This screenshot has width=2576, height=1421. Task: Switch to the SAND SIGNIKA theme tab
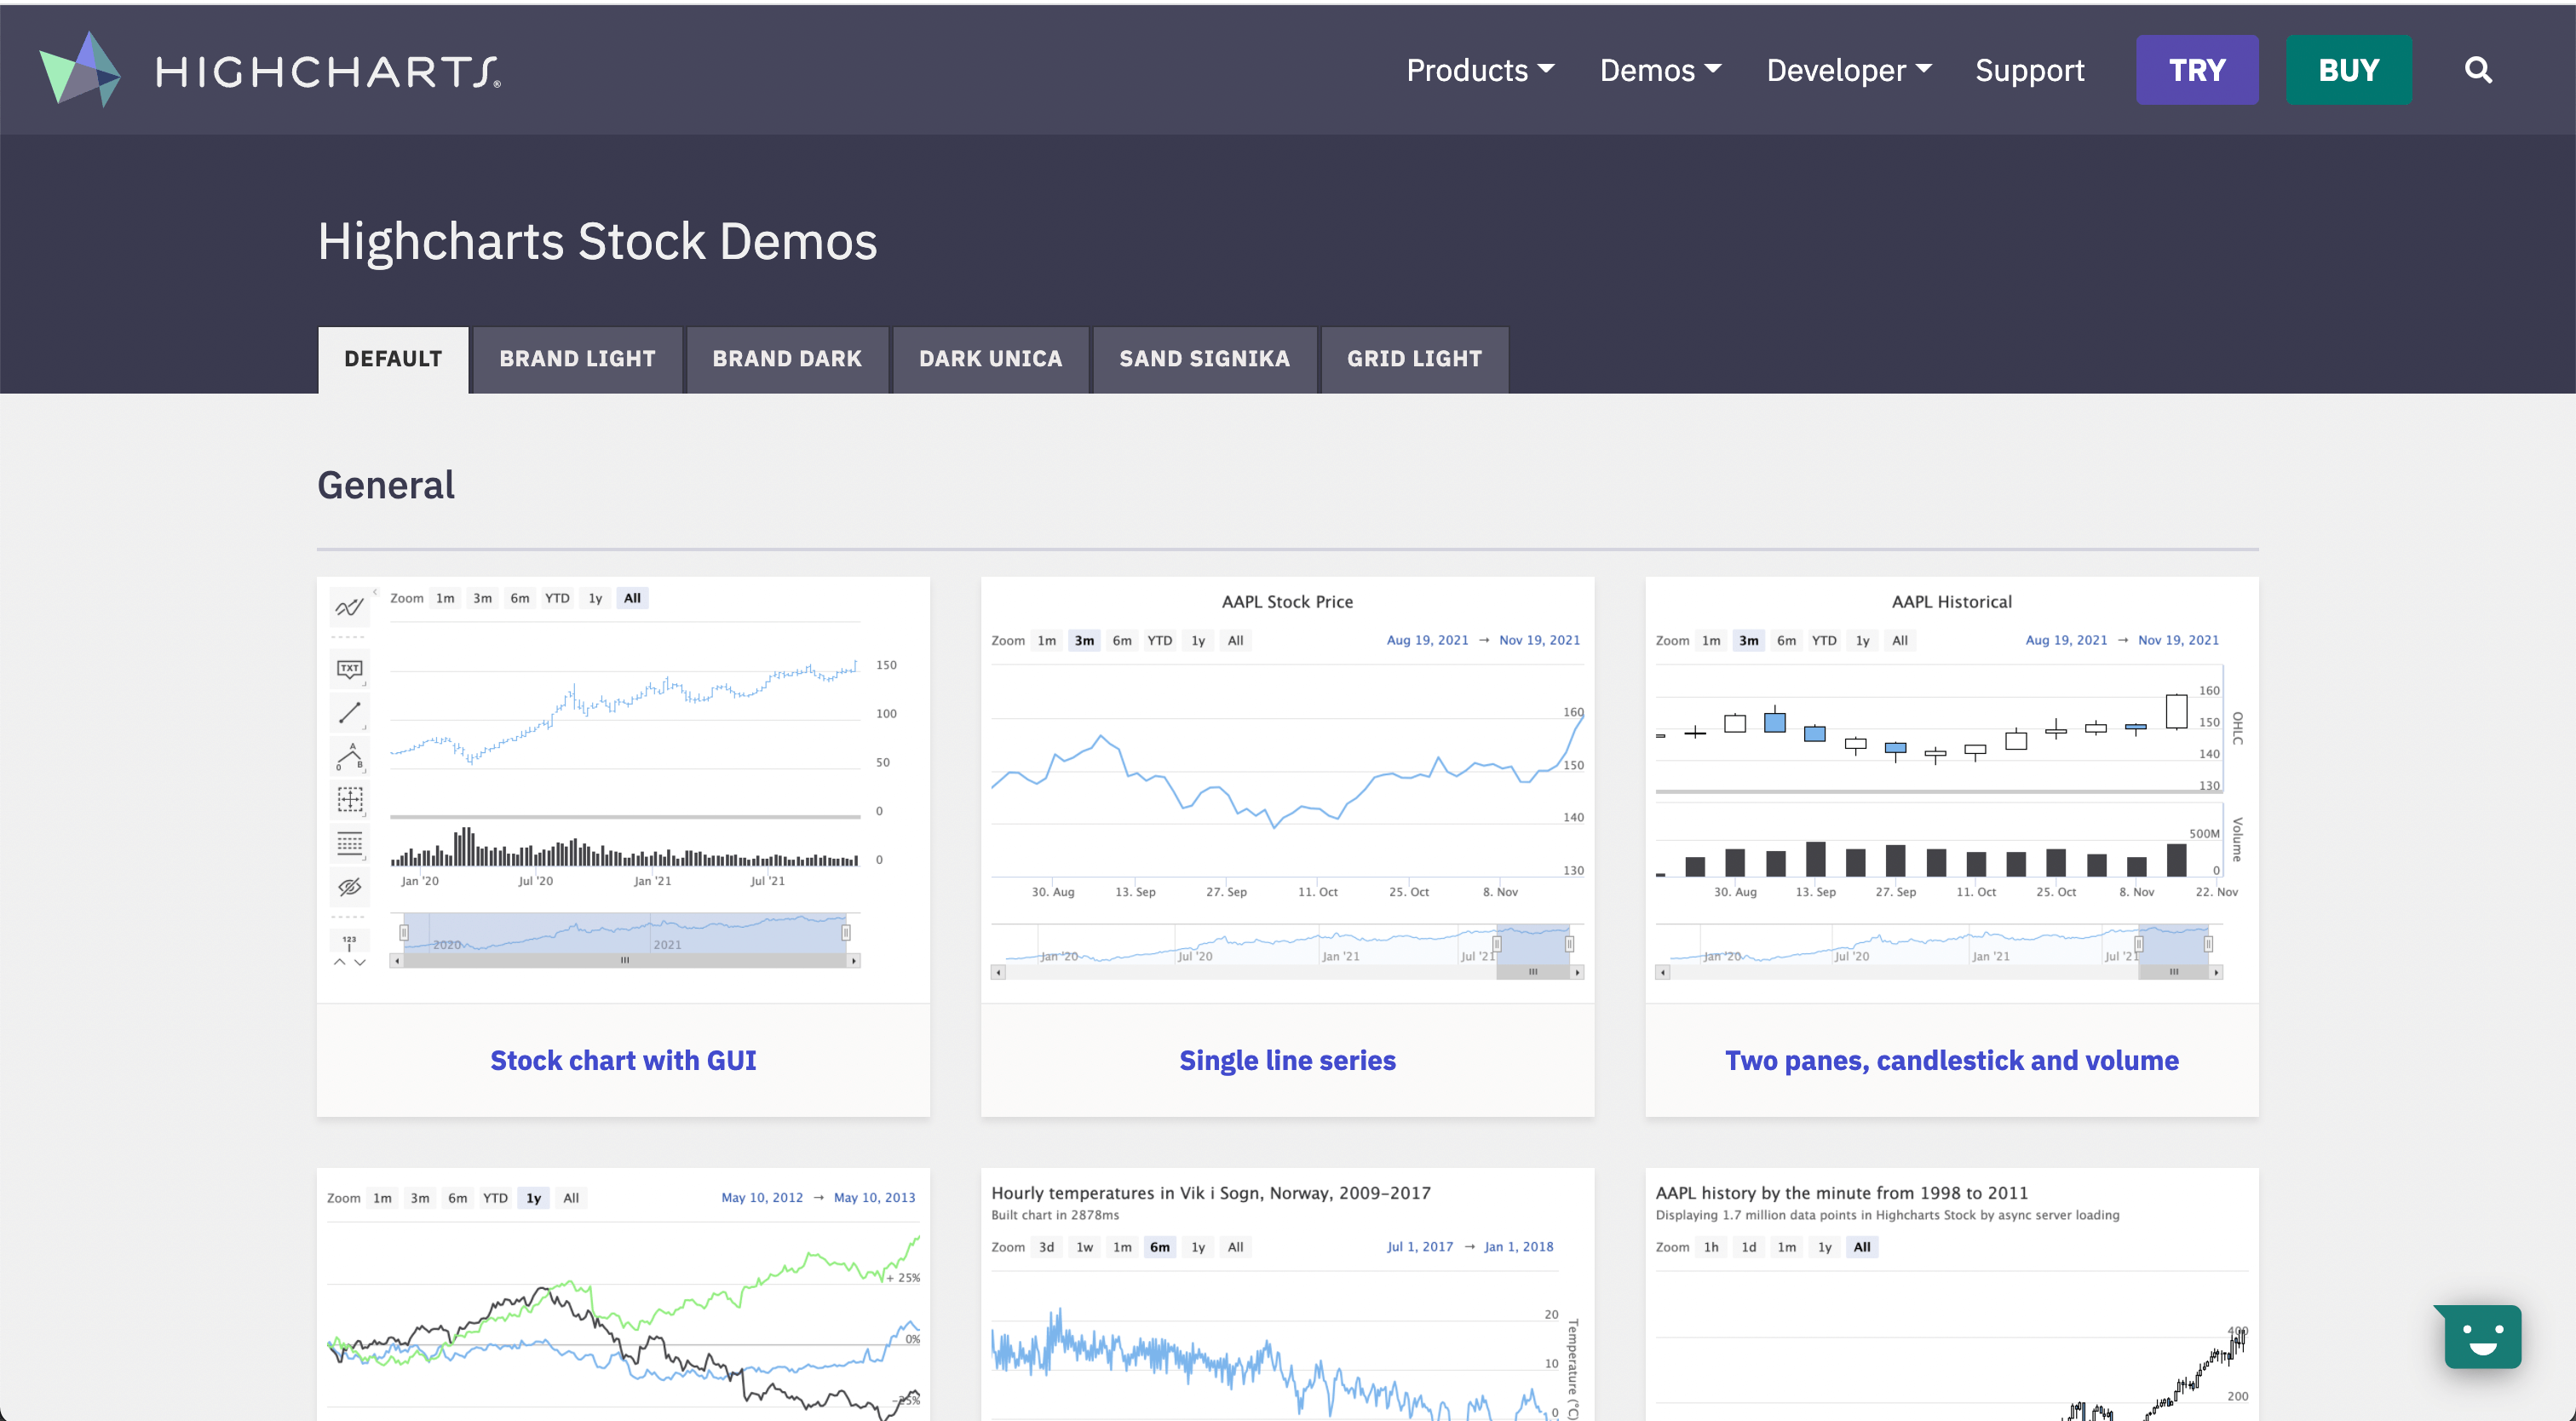(1204, 359)
